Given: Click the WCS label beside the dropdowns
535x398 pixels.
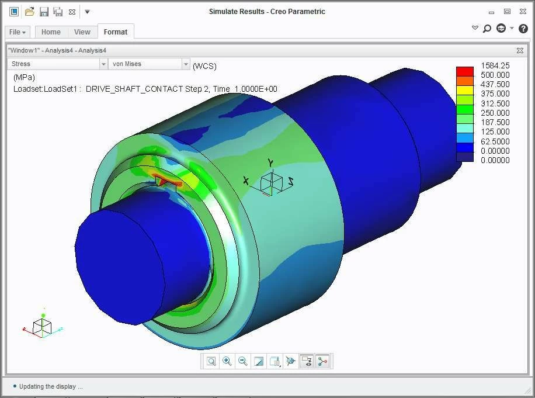Looking at the screenshot, I should (205, 66).
